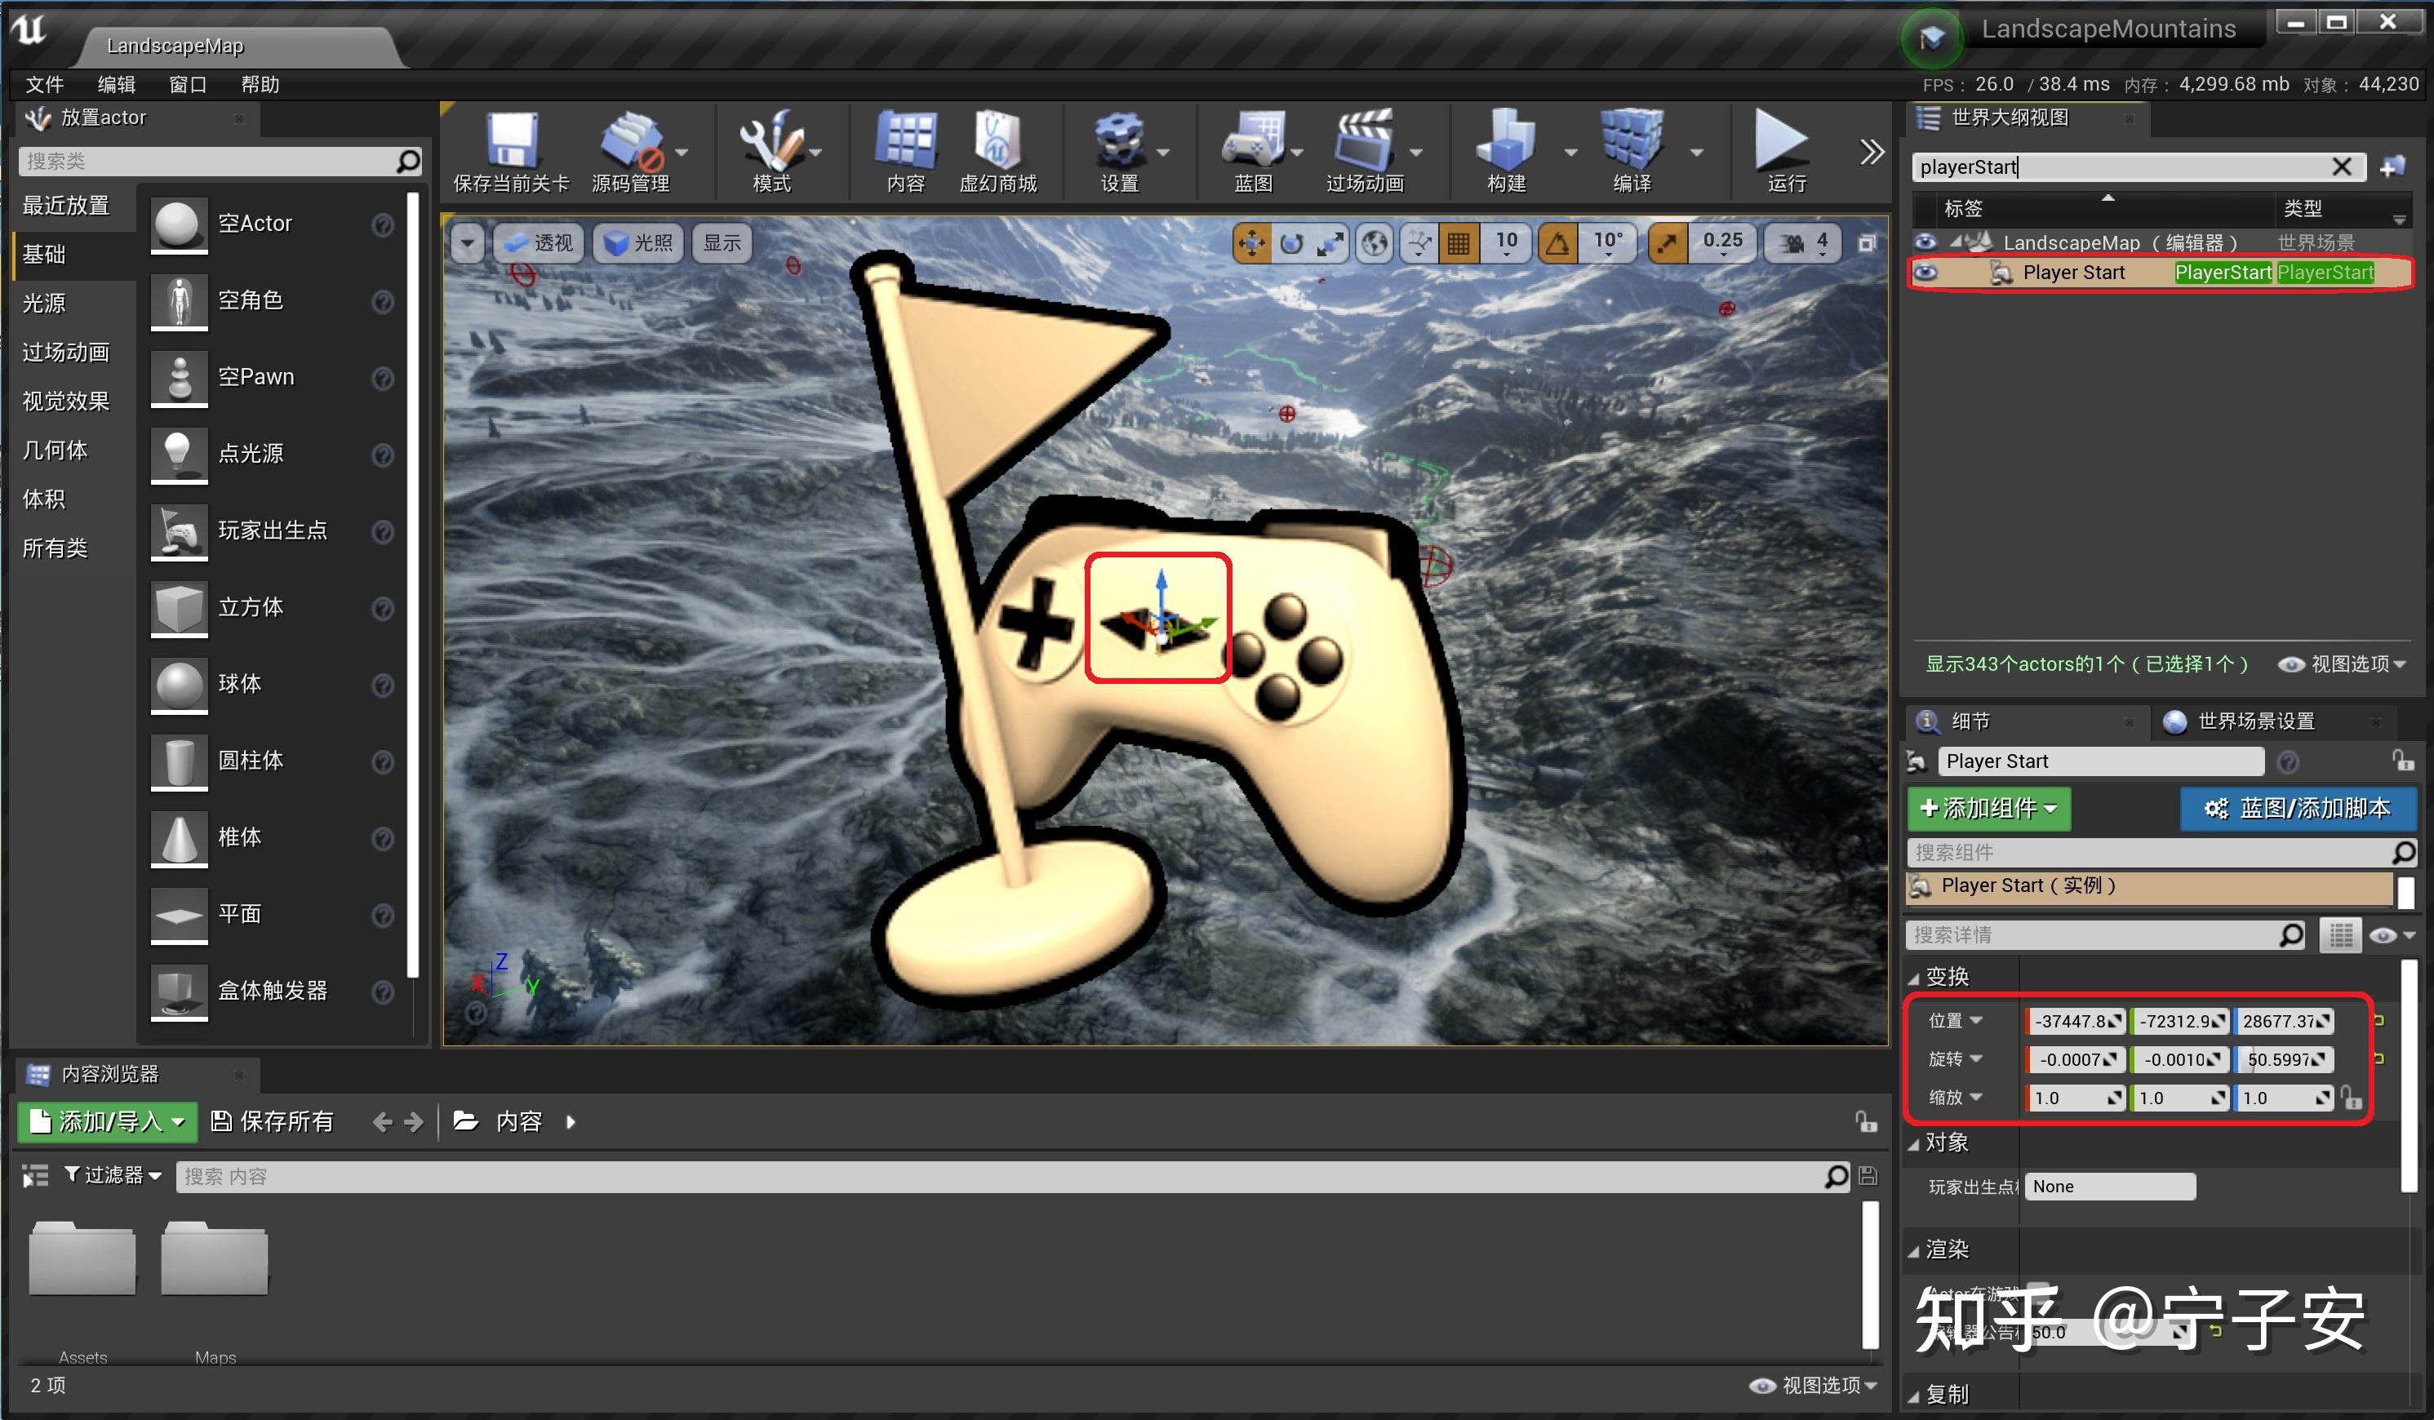
Task: Toggle scale lock ratio icon
Action: coord(2351,1098)
